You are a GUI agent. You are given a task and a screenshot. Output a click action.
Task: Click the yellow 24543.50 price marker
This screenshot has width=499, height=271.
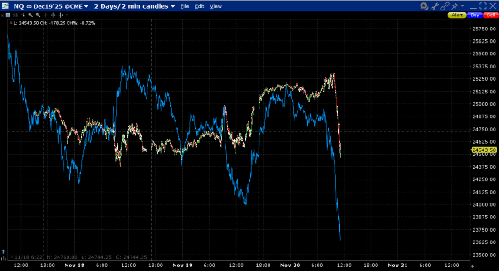point(483,150)
